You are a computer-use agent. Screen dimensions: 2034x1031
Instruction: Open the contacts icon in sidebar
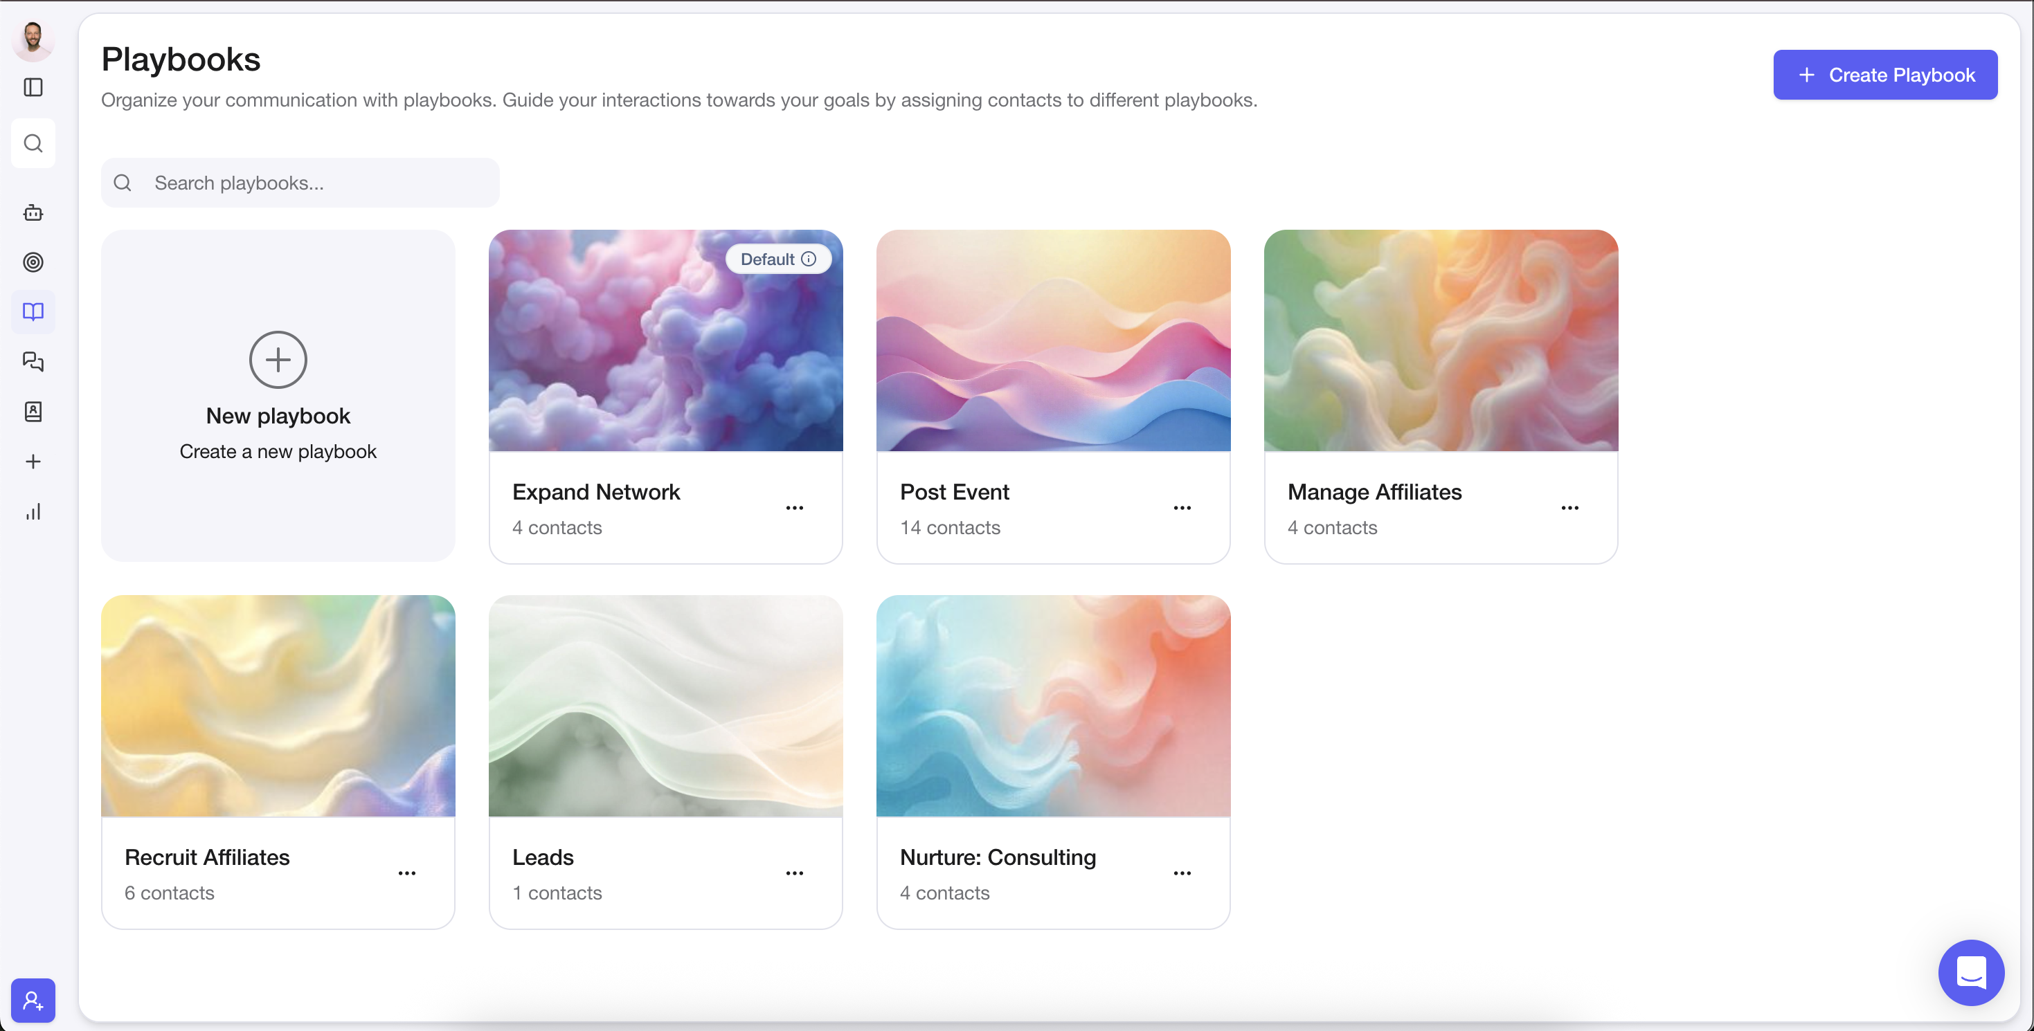[x=33, y=411]
